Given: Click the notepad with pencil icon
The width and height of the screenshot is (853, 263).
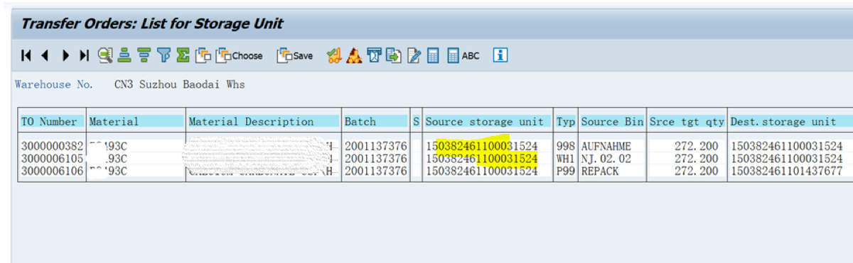Looking at the screenshot, I should pyautogui.click(x=414, y=55).
